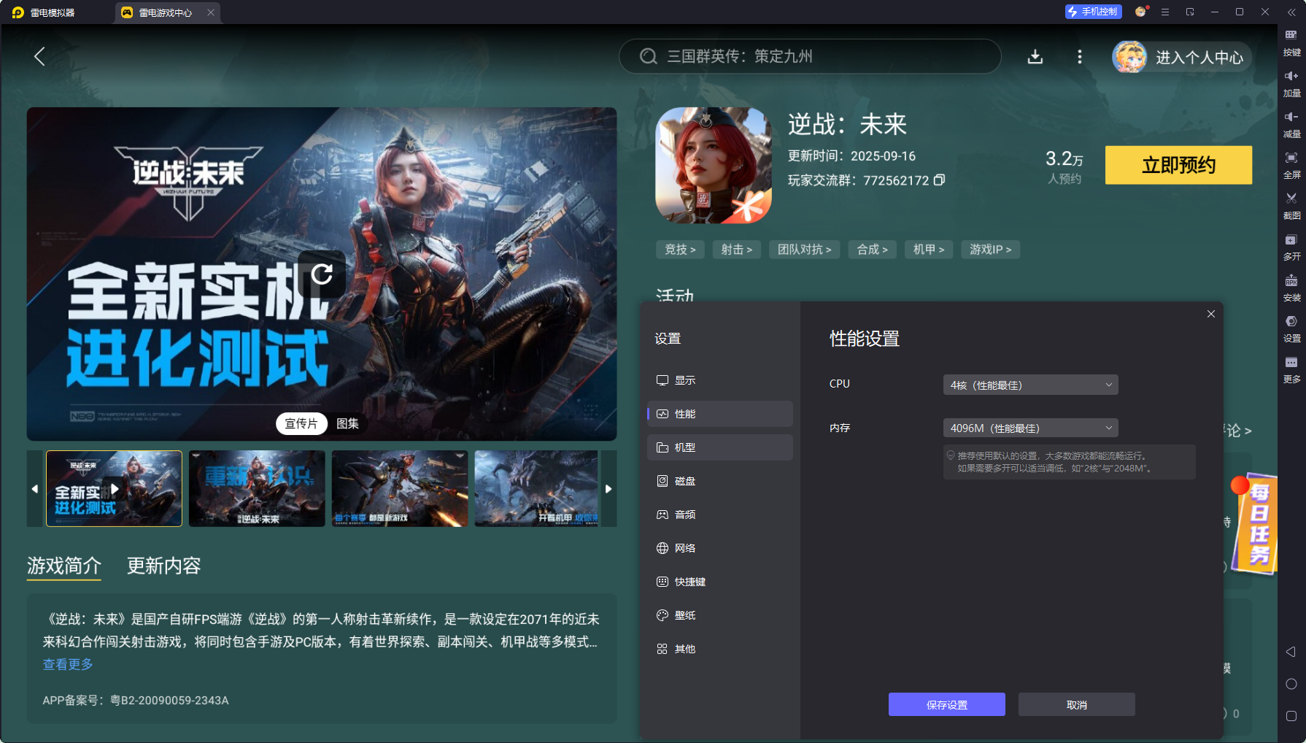Select the 开着机甲 screenshot thumbnail
Viewport: 1306px width, 743px height.
click(537, 488)
